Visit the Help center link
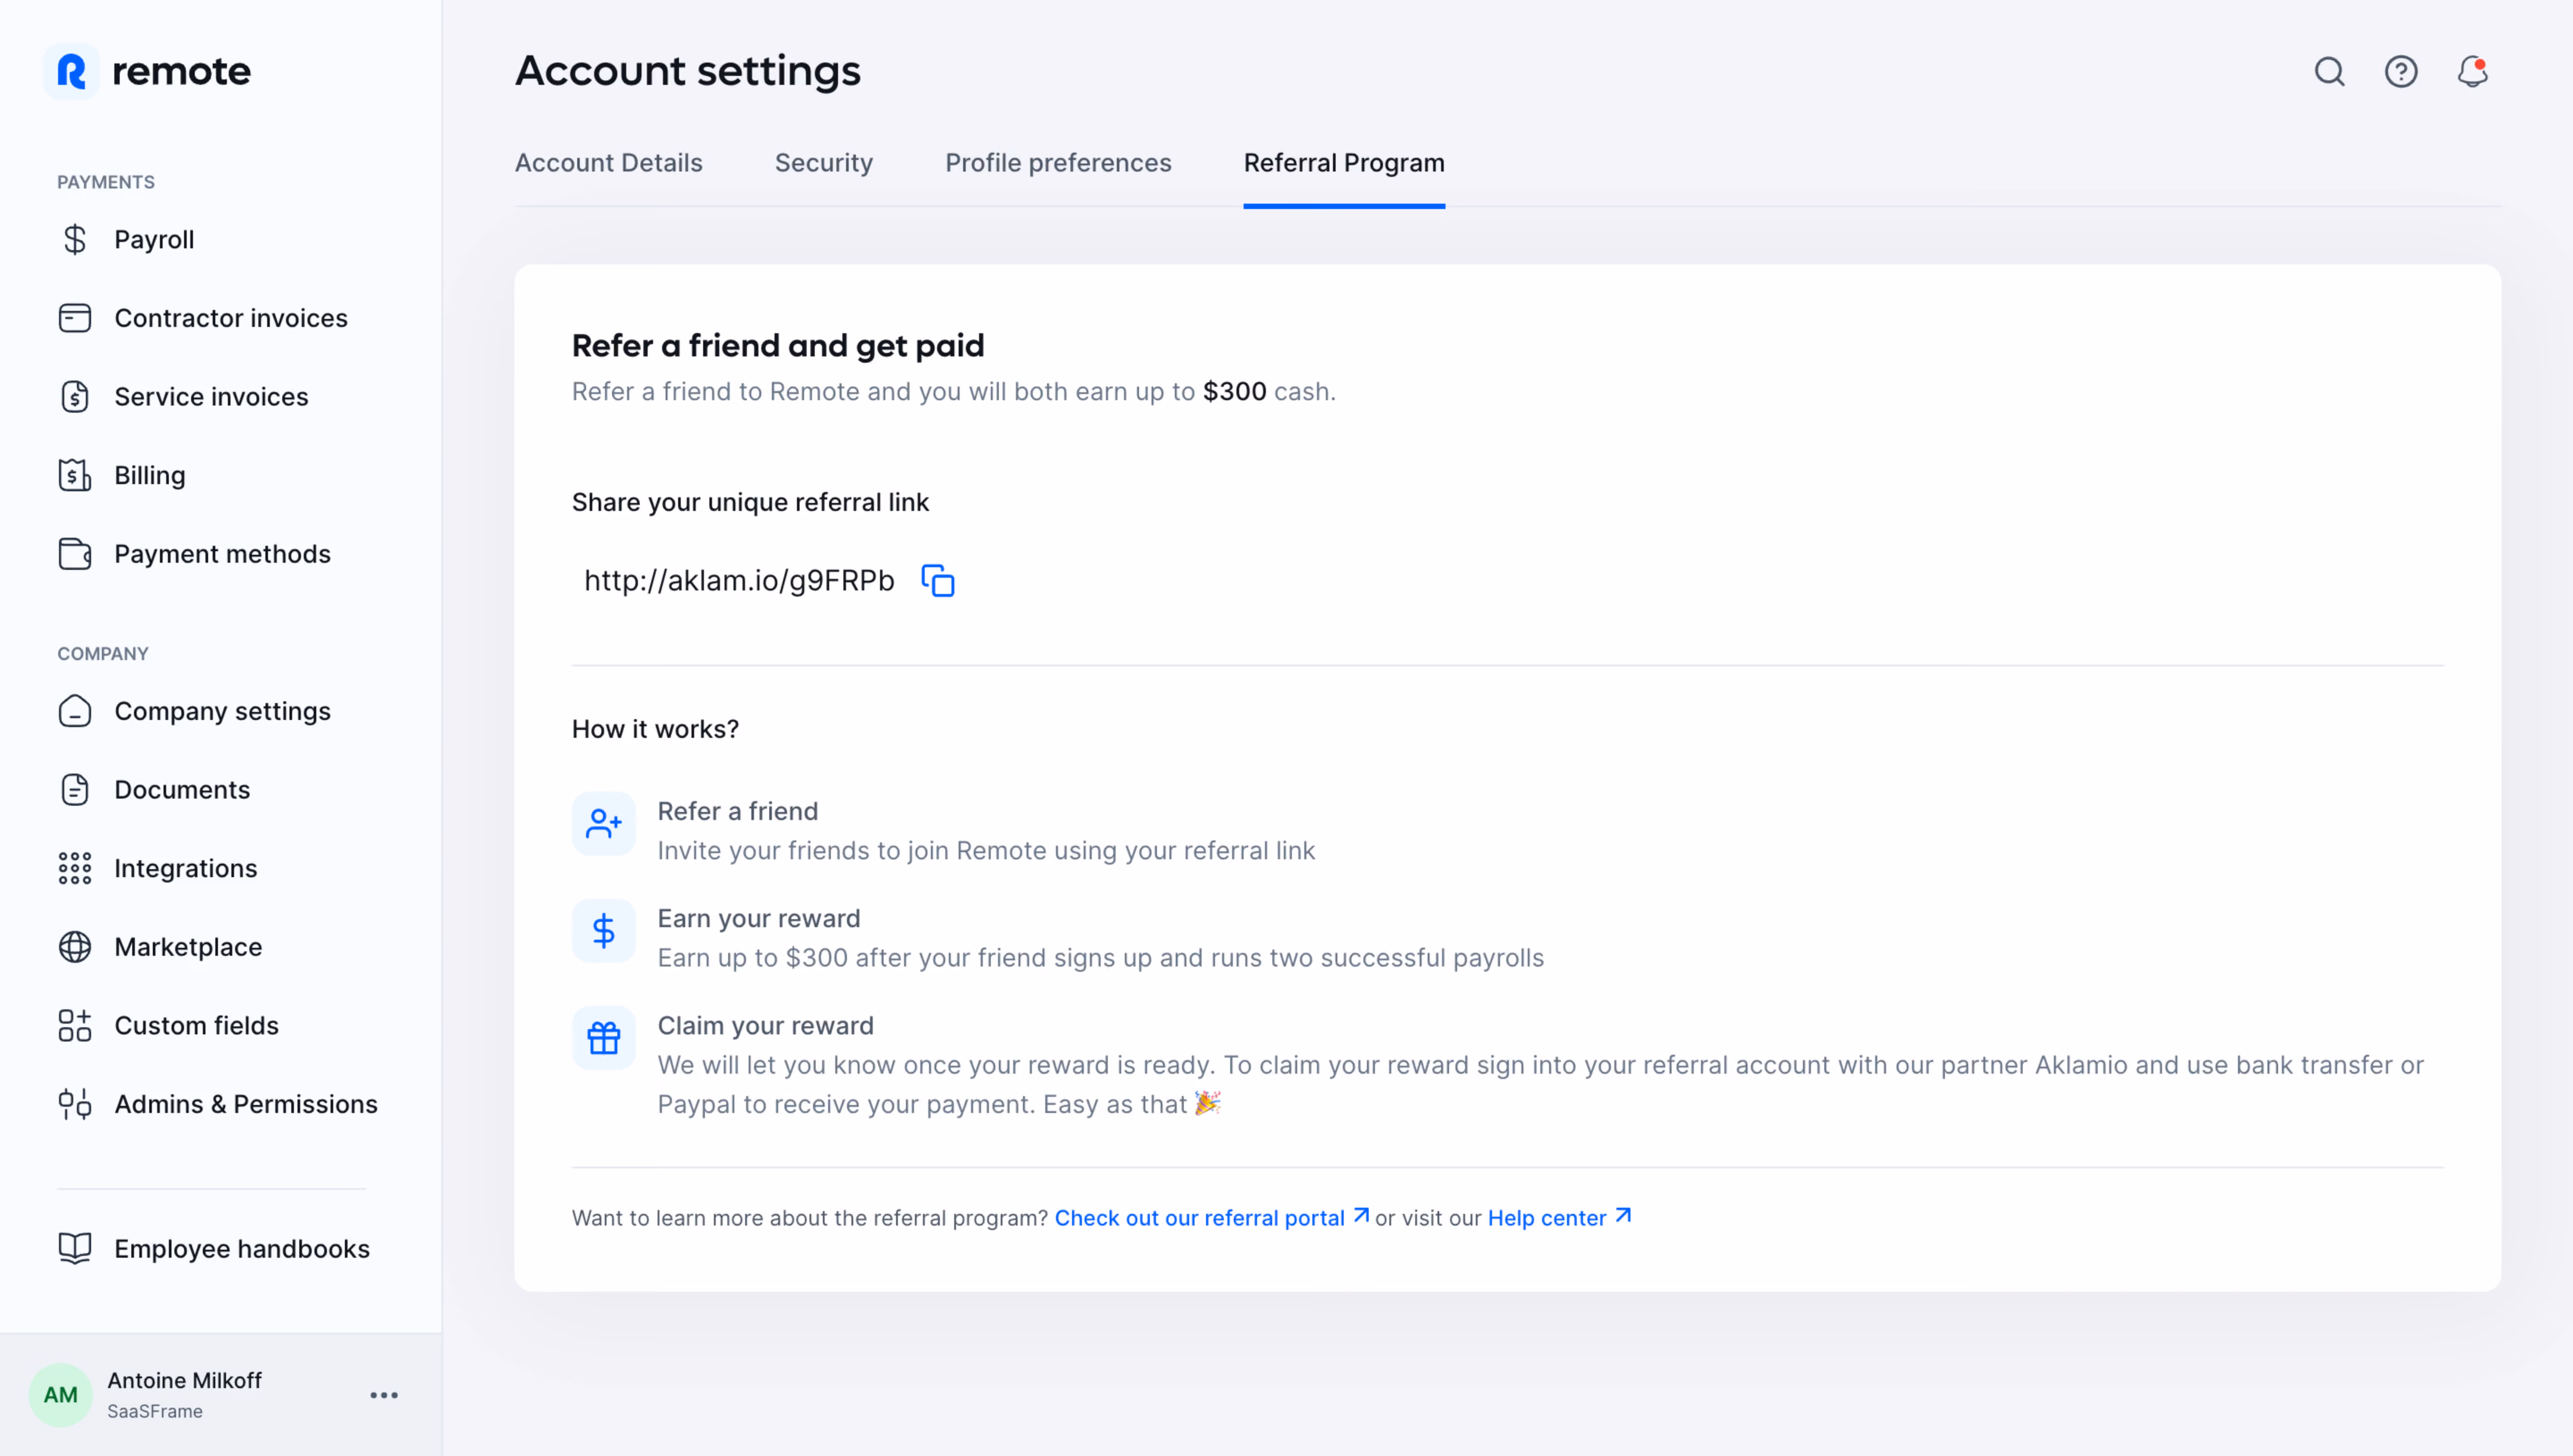 point(1559,1217)
